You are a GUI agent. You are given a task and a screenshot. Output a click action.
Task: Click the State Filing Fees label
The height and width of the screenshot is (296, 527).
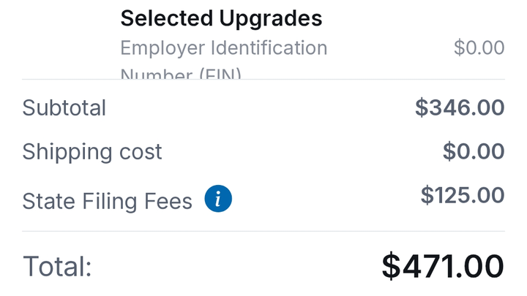[107, 202]
